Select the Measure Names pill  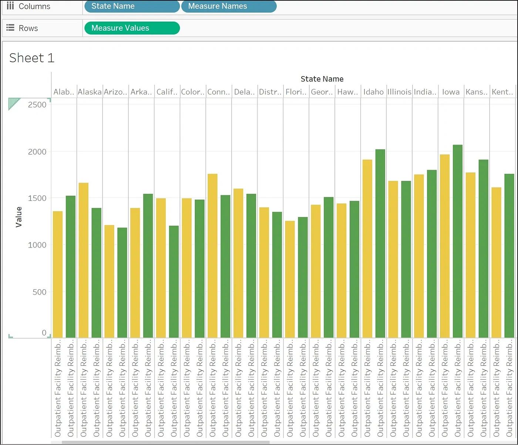coord(229,6)
